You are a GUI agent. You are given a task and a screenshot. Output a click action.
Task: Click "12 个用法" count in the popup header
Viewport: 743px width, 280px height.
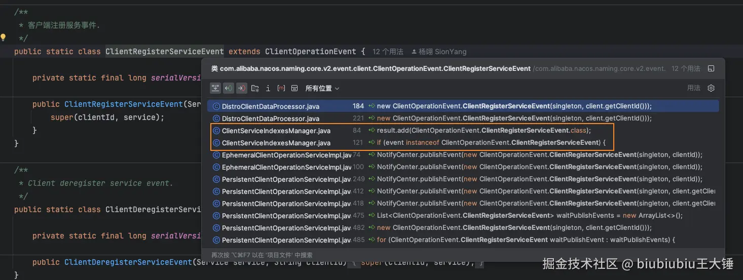(686, 68)
